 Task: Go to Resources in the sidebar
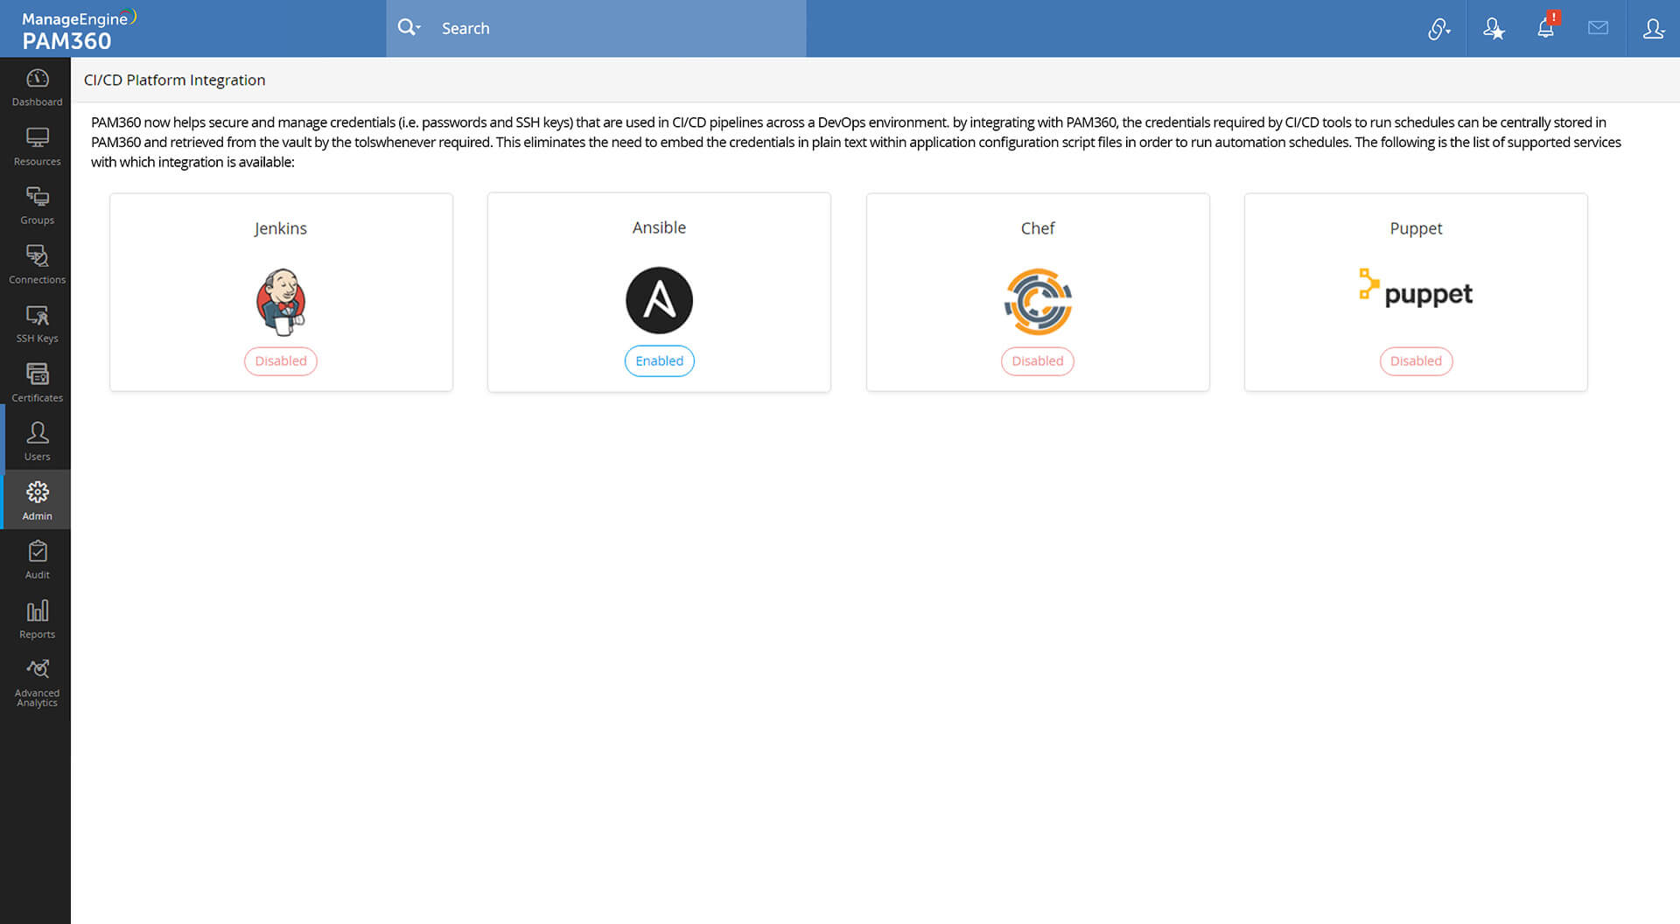click(37, 146)
